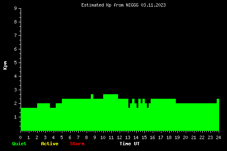The image size is (227, 151).
Task: Click the hour 9 tick label
Action: coord(95,137)
